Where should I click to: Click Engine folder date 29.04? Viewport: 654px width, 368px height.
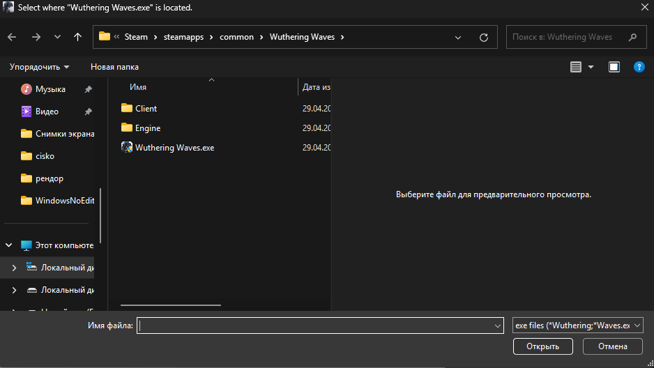point(317,128)
